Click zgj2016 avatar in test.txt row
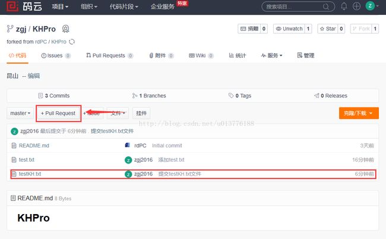 (x=128, y=160)
